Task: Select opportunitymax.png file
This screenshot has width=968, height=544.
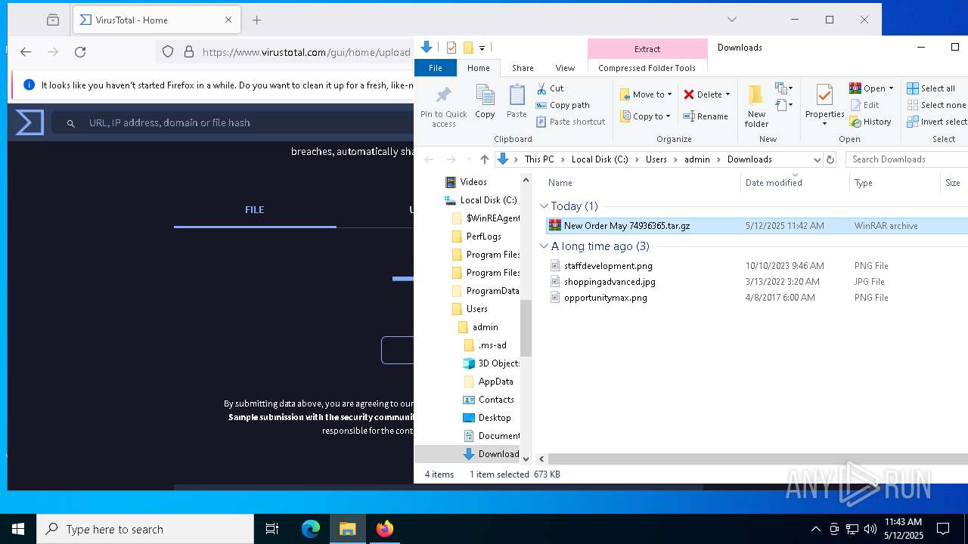Action: coord(605,298)
